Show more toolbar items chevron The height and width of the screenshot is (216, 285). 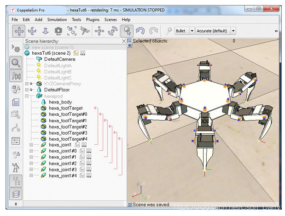click(x=276, y=31)
